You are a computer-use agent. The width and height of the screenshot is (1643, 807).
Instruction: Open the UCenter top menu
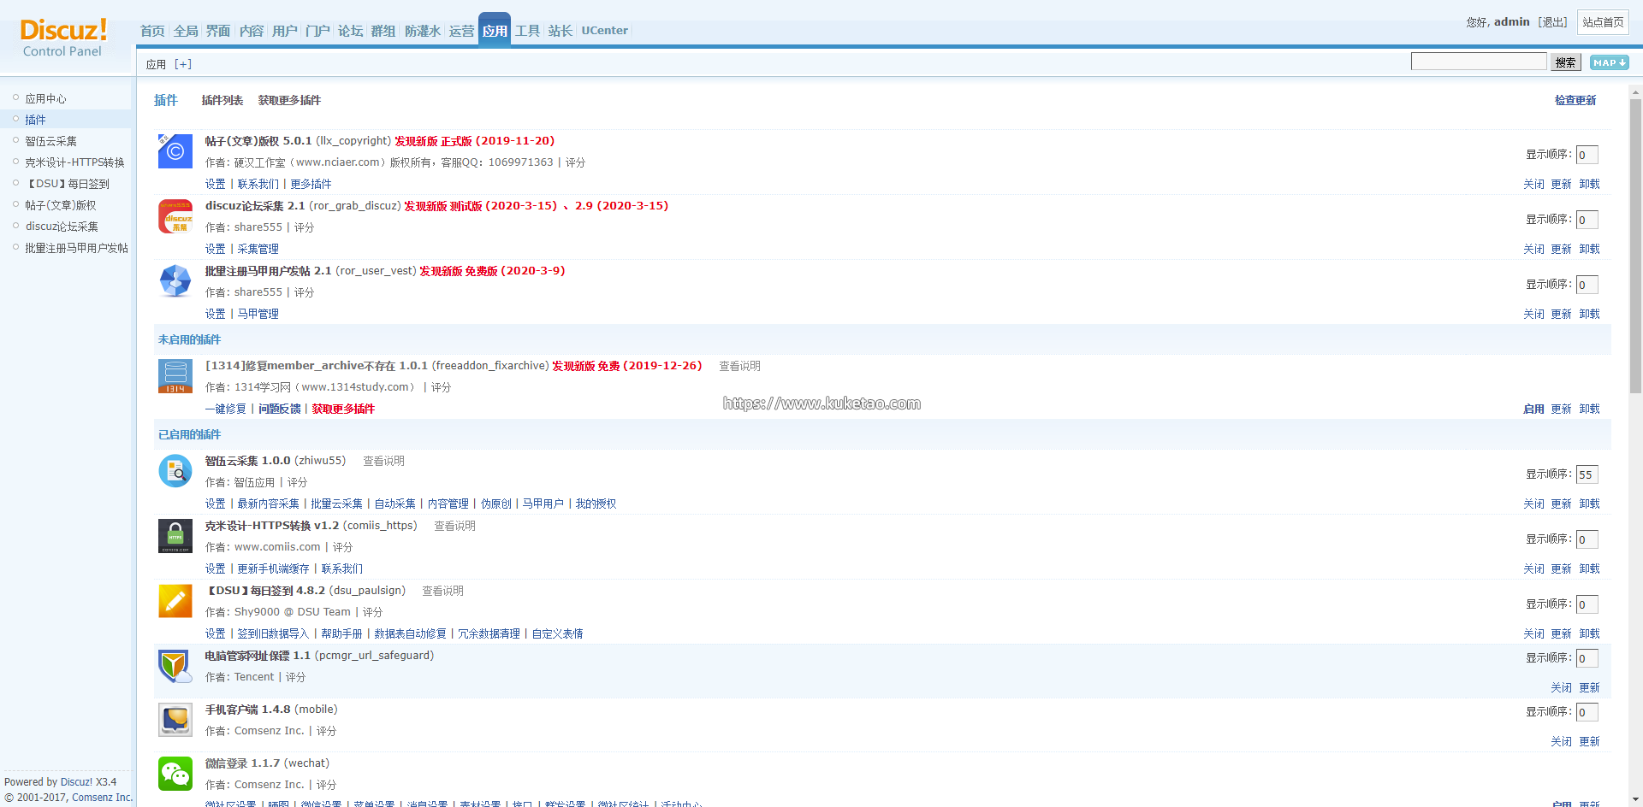pos(605,31)
